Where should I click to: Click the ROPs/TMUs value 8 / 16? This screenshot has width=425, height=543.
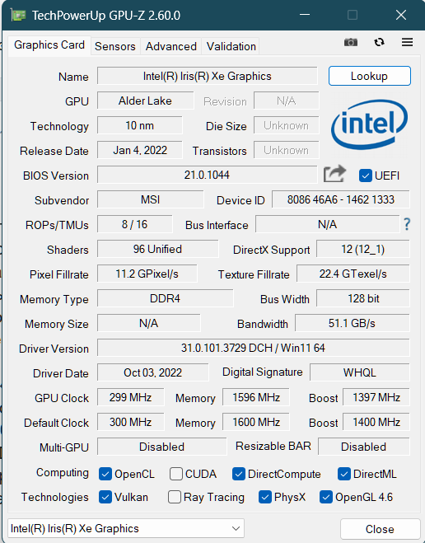(x=135, y=224)
